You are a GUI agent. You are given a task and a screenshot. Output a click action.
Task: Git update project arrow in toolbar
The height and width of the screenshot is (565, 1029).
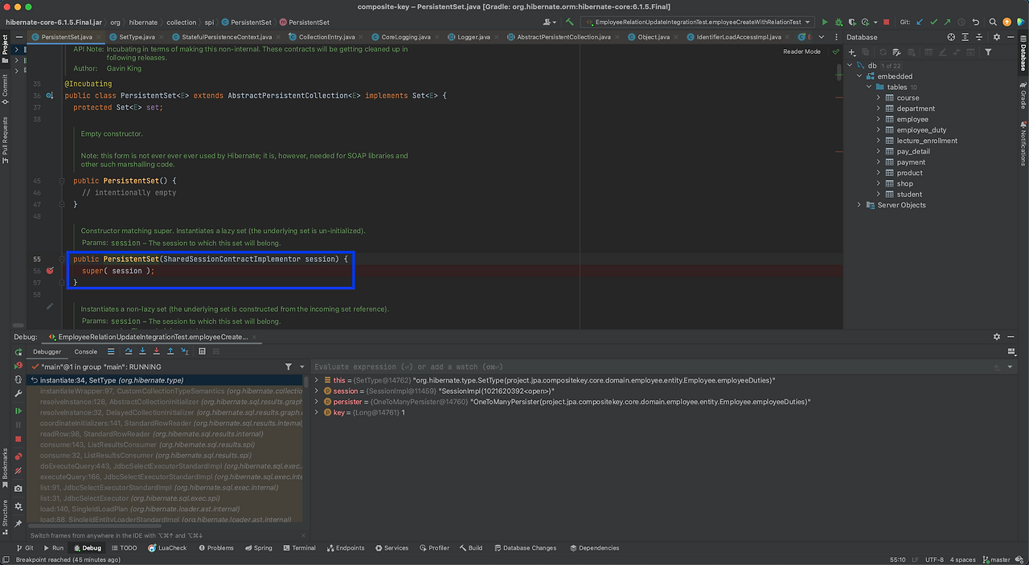pos(920,23)
